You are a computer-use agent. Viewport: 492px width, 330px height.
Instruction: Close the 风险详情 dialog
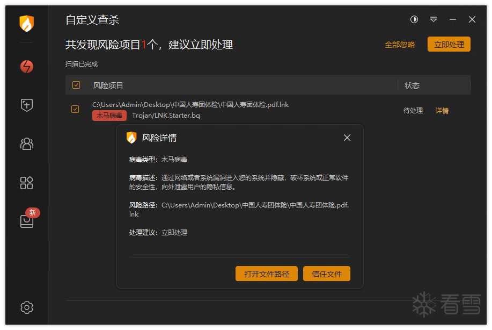click(347, 138)
